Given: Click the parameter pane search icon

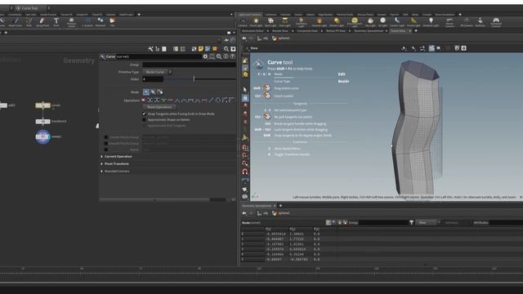Looking at the screenshot, I should [219, 56].
